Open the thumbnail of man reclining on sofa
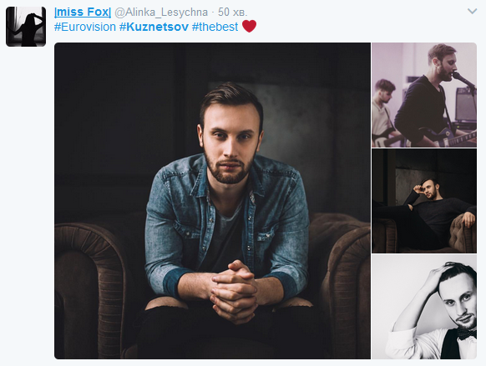This screenshot has height=366, width=486. (x=424, y=201)
